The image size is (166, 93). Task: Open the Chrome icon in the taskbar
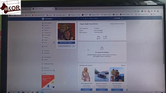coord(33,92)
